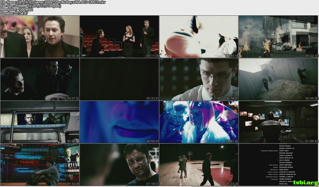Screen dimensions: 319x187
Task: Open the Gerard Butler close-up at 01:18:03
Action: pyautogui.click(x=119, y=165)
